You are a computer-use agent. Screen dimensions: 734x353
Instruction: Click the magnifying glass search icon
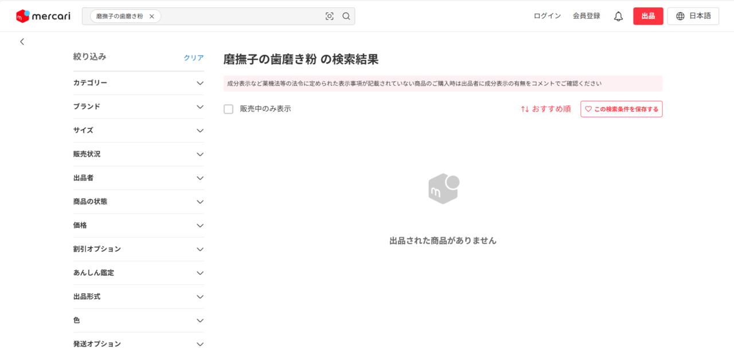[346, 16]
